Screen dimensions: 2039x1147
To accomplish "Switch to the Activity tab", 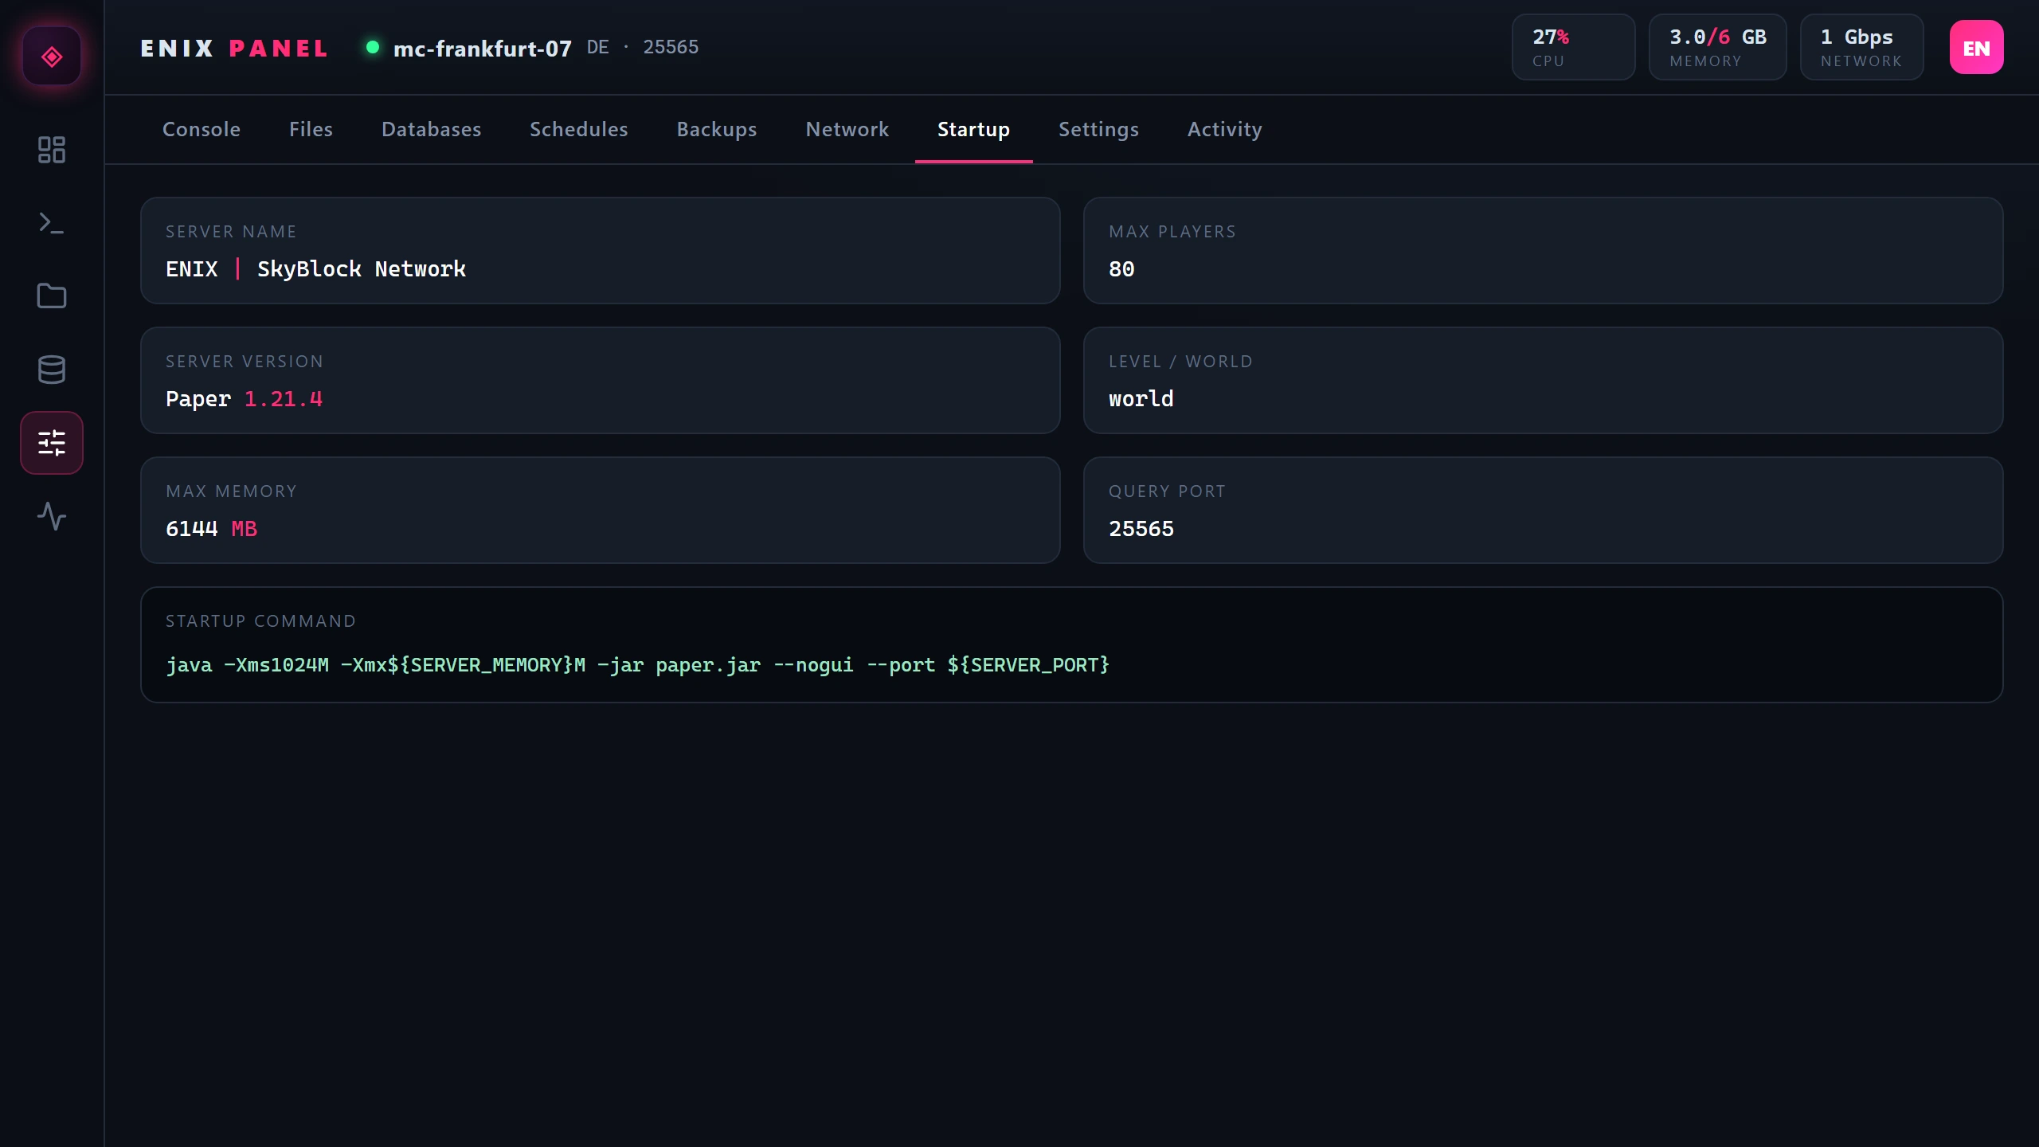I will coord(1224,129).
